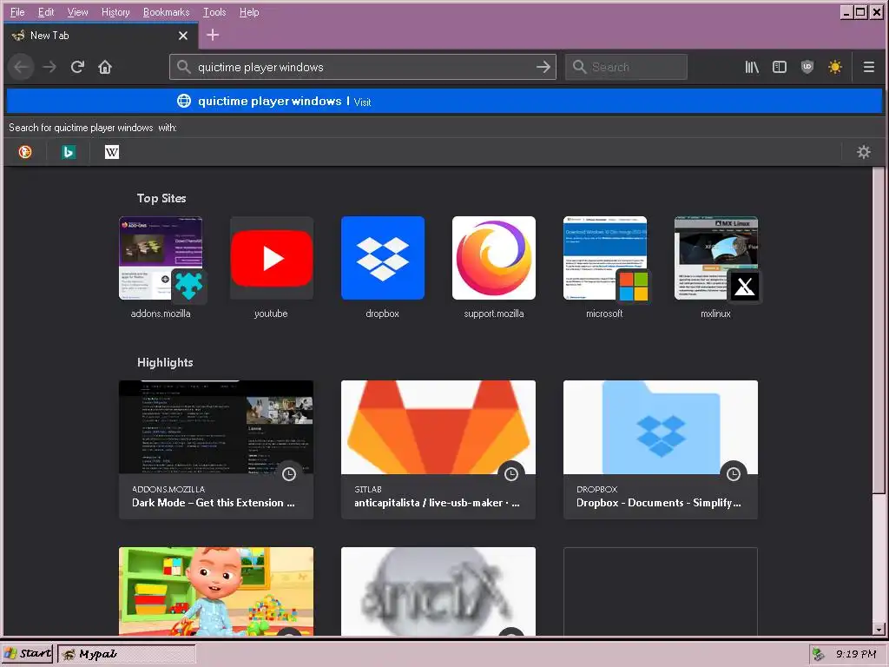This screenshot has width=889, height=667.
Task: Open a new tab with the plus button
Action: coord(213,35)
